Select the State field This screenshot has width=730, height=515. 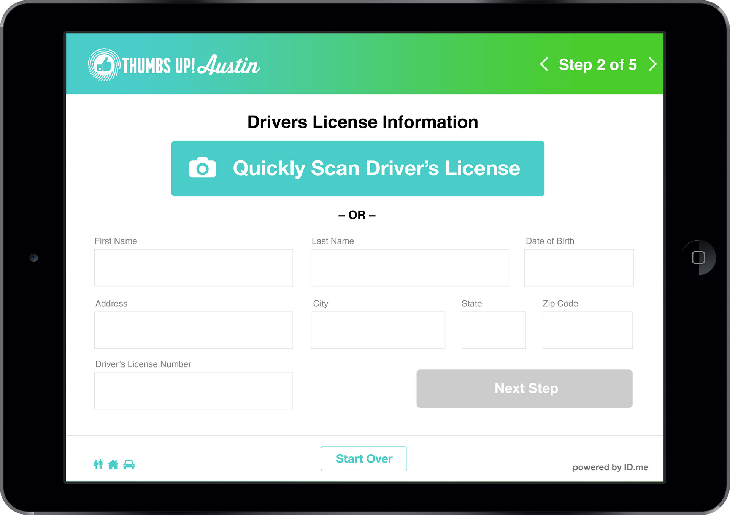point(494,330)
